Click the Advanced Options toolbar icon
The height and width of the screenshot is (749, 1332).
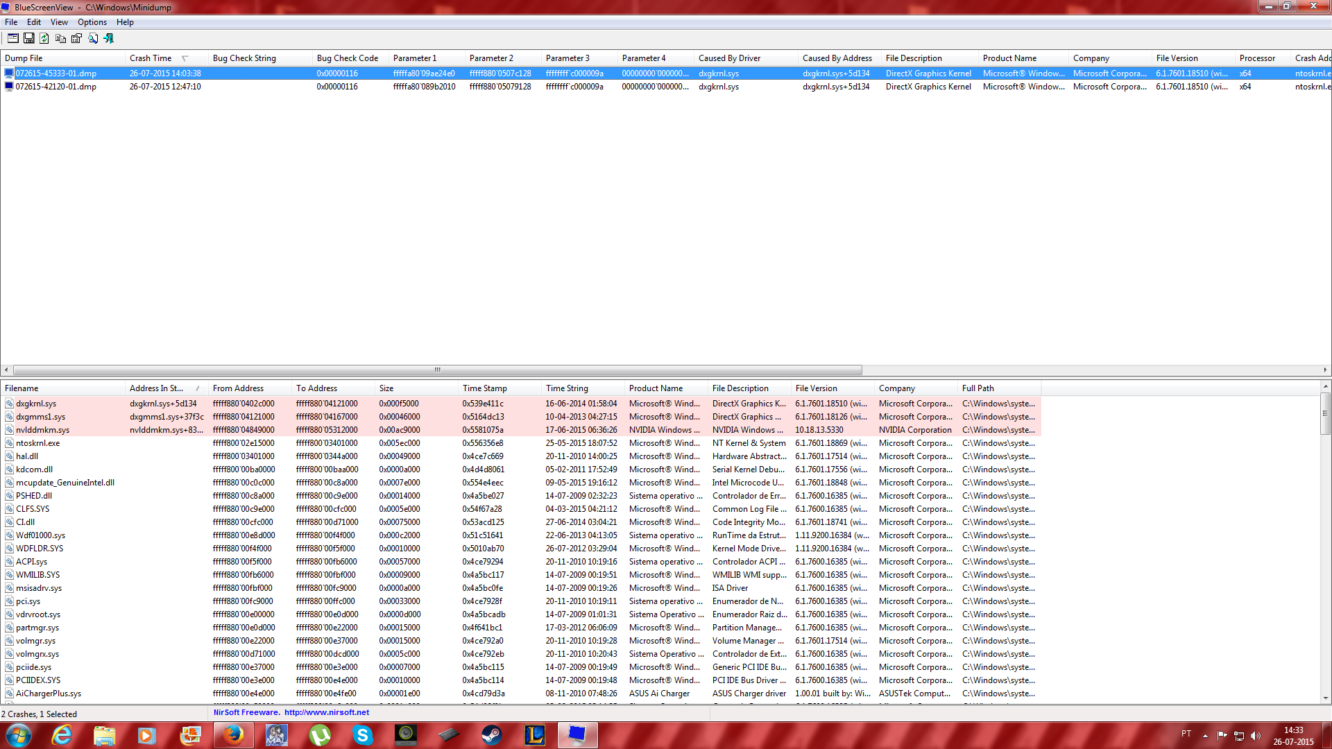click(x=12, y=38)
